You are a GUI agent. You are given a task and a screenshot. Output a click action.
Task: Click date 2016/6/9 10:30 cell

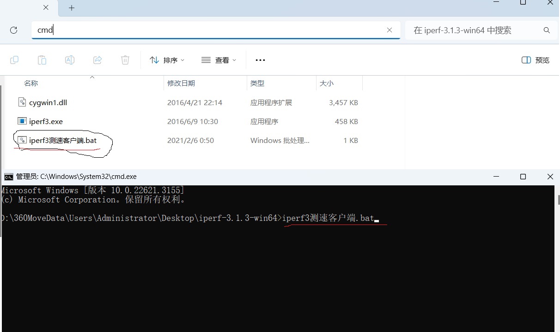click(x=193, y=121)
